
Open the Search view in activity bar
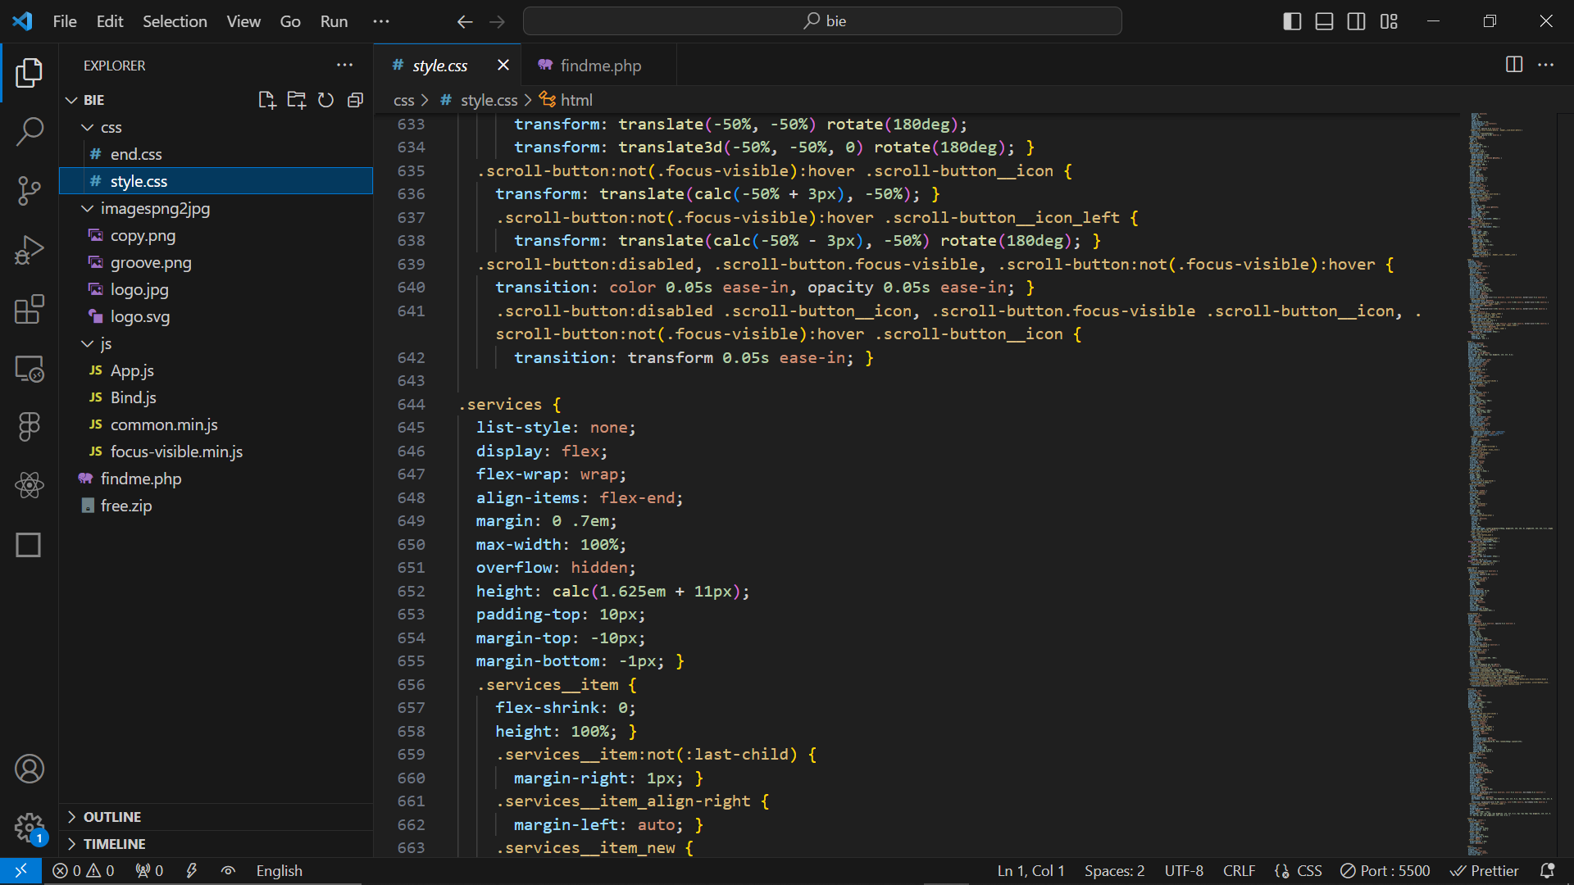[30, 131]
